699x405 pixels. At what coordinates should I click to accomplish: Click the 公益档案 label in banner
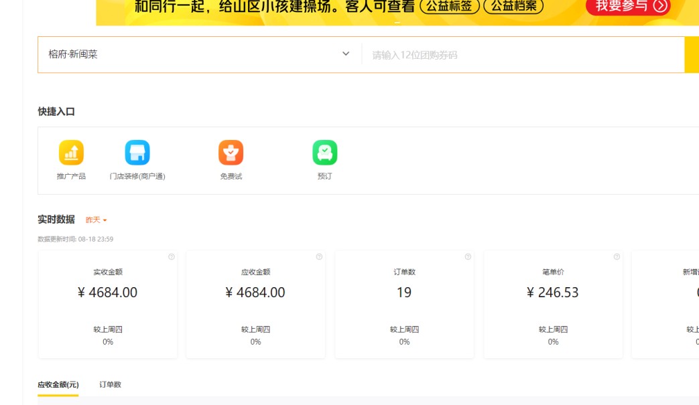coord(513,7)
